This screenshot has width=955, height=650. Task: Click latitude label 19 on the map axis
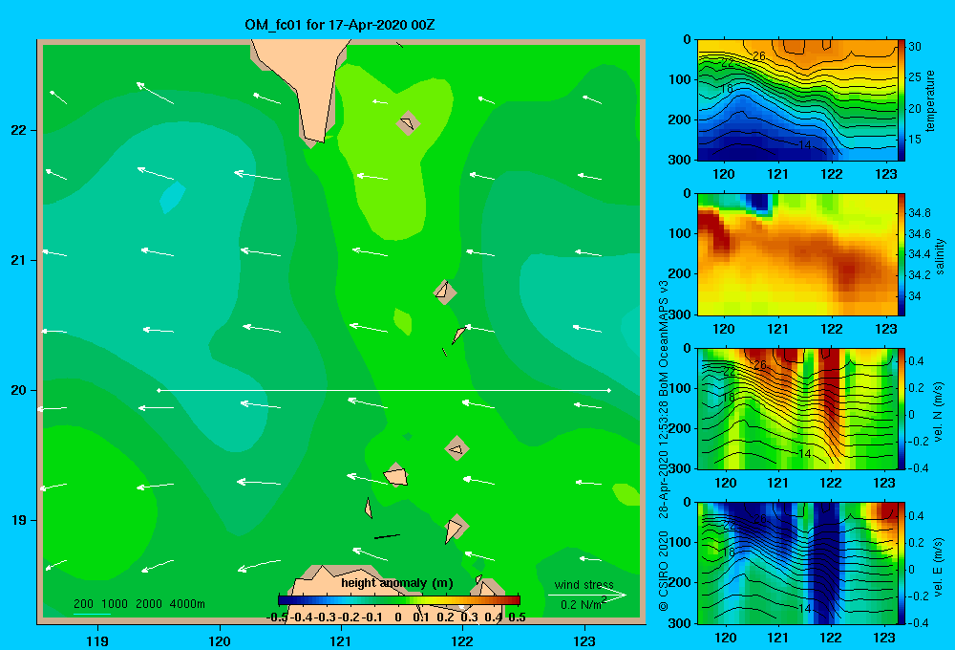(x=19, y=520)
